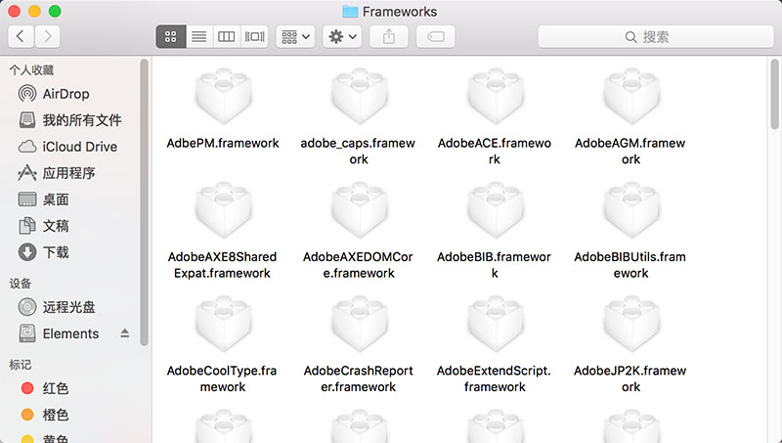
Task: Go forward with the right arrow button
Action: 47,36
